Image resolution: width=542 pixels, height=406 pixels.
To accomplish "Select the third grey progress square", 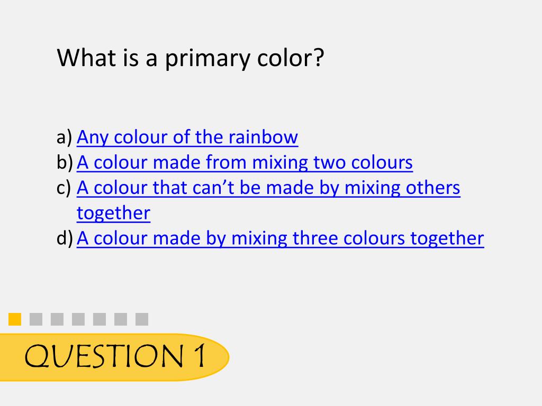I will (x=57, y=319).
